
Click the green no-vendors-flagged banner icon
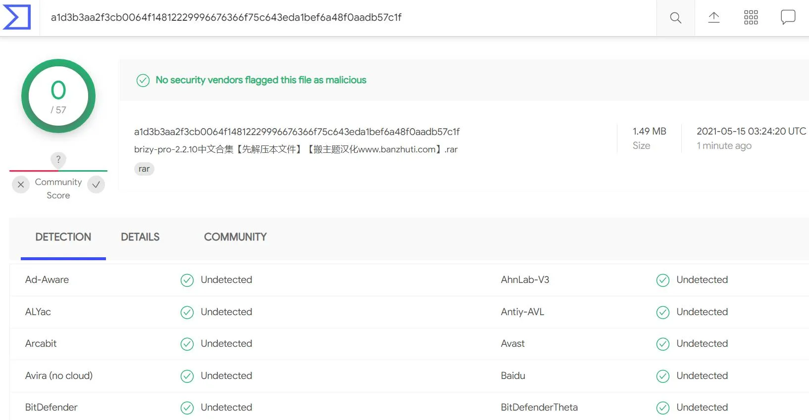143,80
